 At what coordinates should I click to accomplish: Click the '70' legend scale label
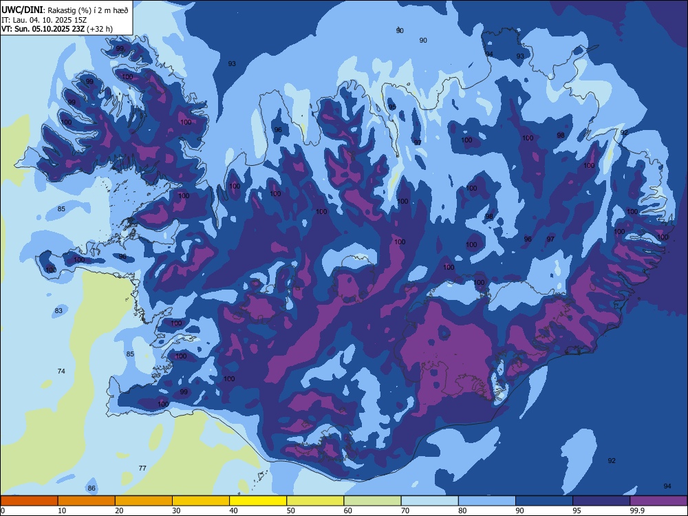(x=405, y=510)
